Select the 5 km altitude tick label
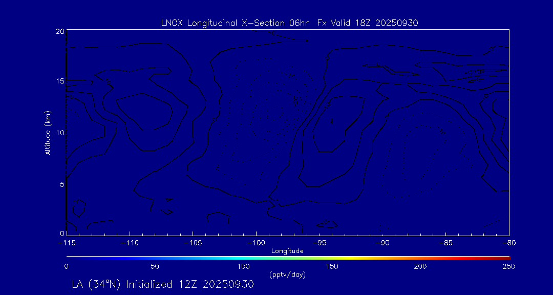This screenshot has height=295, width=553. pos(61,183)
